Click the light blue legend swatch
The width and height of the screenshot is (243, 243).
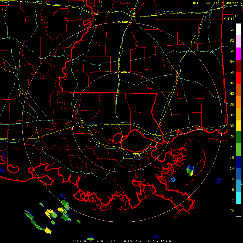[x=238, y=186]
